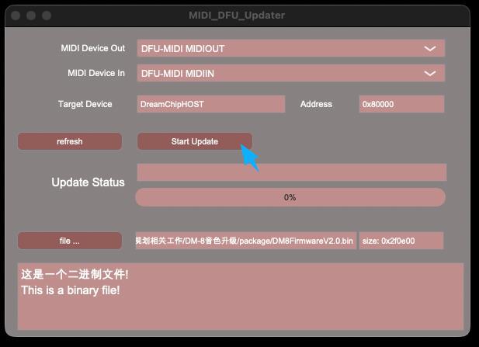Maximize the updater window
Viewport: 479px width, 347px height.
tap(47, 16)
